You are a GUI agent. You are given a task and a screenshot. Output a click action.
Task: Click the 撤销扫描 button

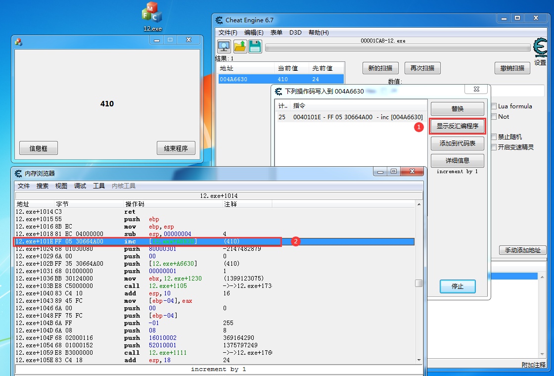click(x=512, y=68)
